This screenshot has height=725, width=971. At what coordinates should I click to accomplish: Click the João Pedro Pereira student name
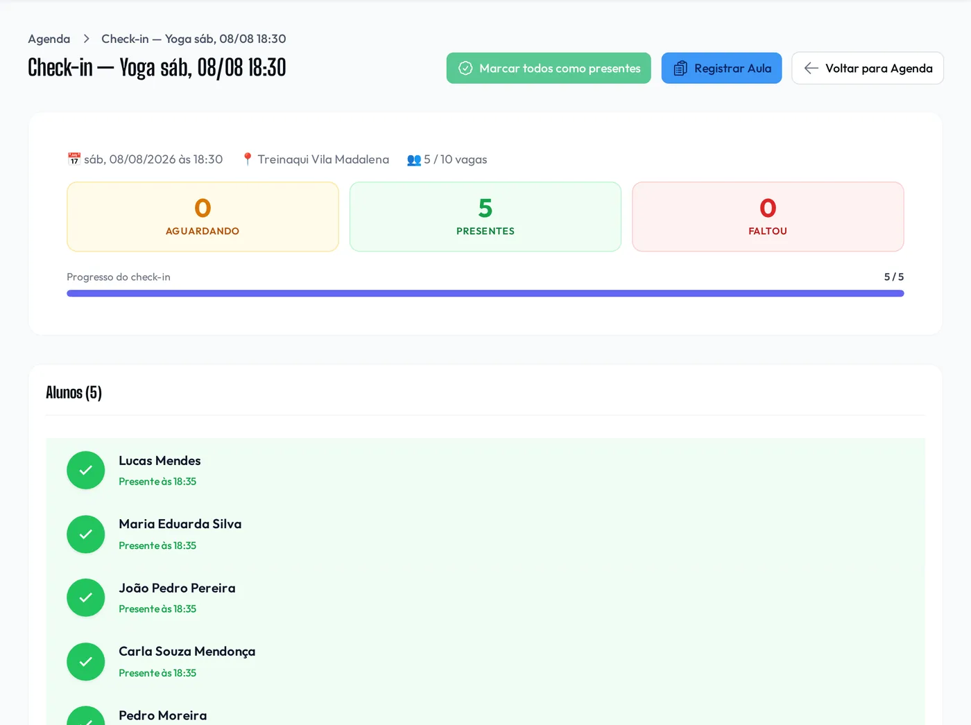pyautogui.click(x=177, y=588)
